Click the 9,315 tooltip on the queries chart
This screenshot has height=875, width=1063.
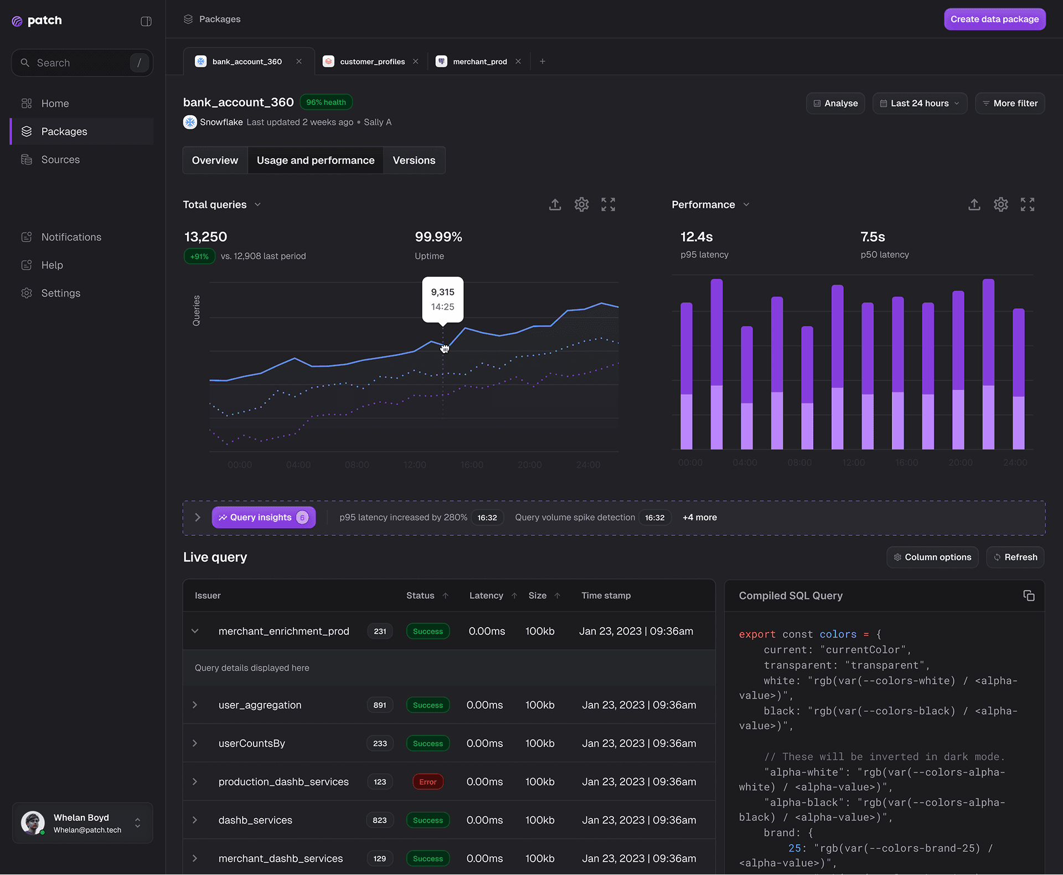(x=443, y=299)
